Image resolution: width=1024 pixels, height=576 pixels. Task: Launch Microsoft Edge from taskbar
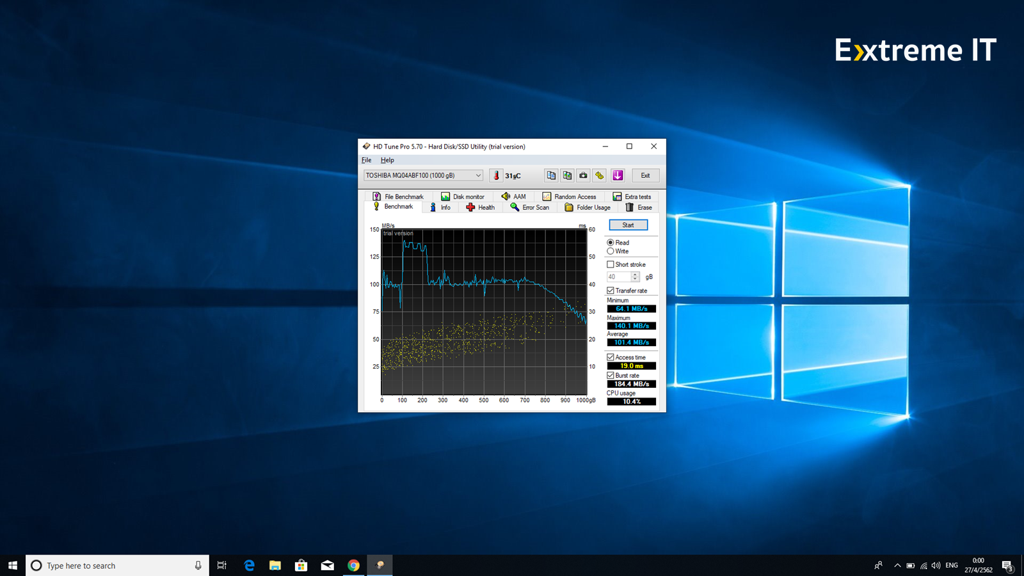pos(249,565)
